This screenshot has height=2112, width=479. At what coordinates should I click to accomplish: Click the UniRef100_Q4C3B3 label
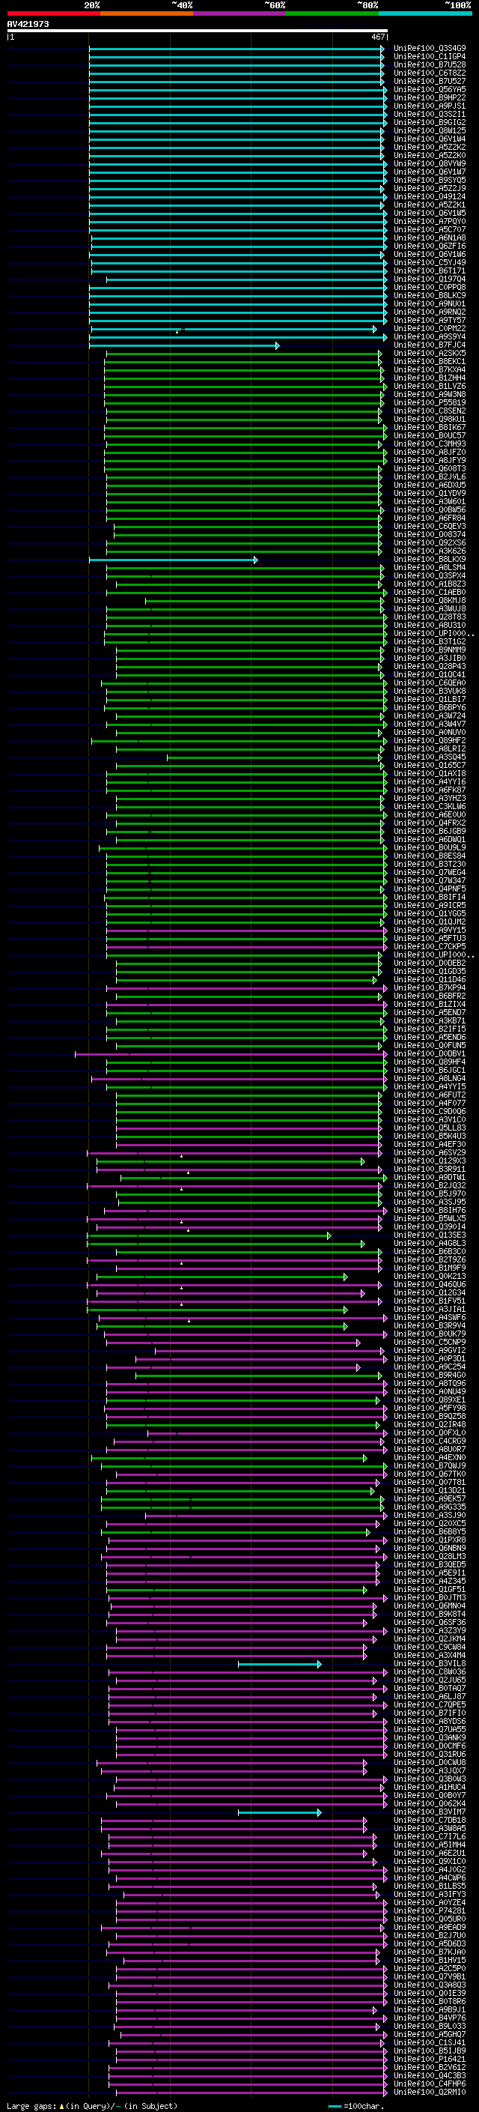pos(430,2076)
